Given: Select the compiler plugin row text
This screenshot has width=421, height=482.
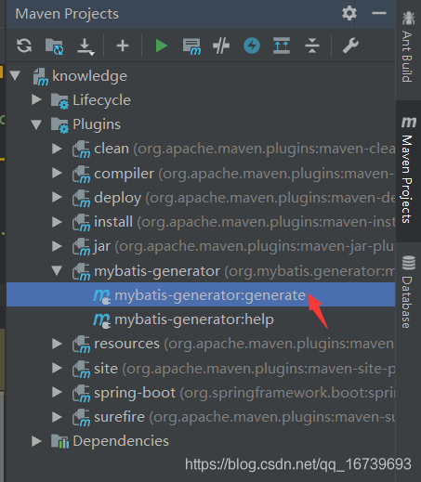Looking at the screenshot, I should tap(244, 174).
